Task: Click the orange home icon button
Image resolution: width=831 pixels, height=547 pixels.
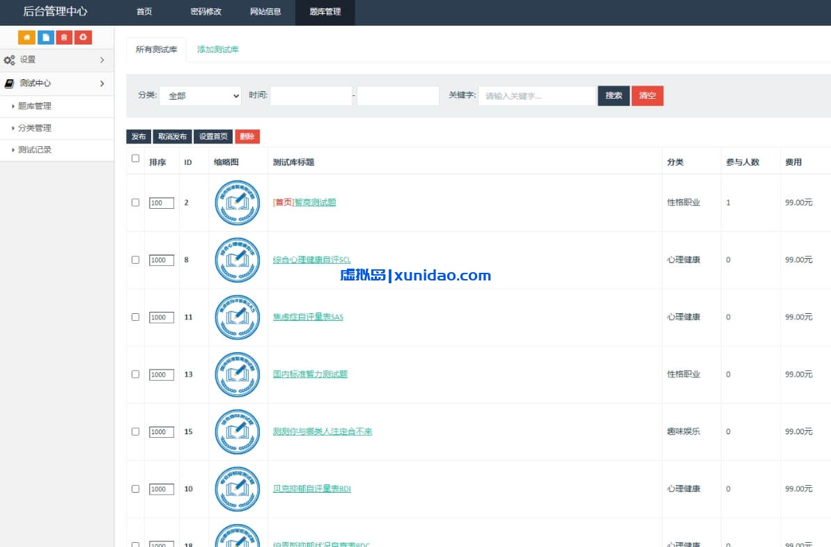Action: 26,38
